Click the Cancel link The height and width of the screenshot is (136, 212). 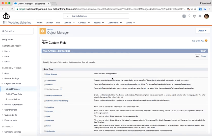point(204,56)
